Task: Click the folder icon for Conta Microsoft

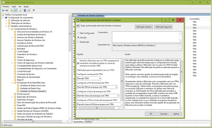Action: 15,71
